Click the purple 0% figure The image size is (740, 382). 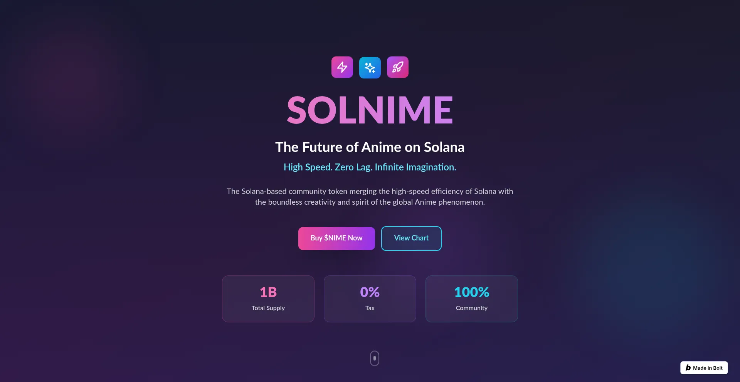[370, 292]
